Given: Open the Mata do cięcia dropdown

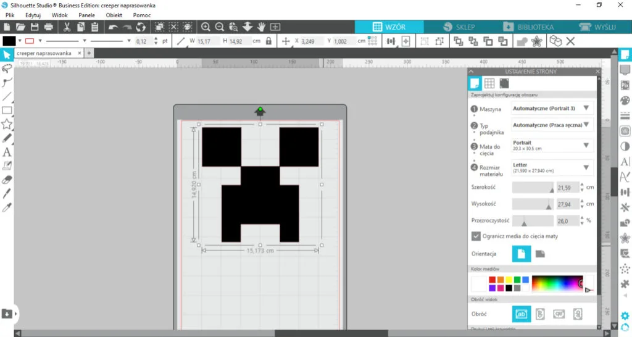Looking at the screenshot, I should [x=552, y=146].
